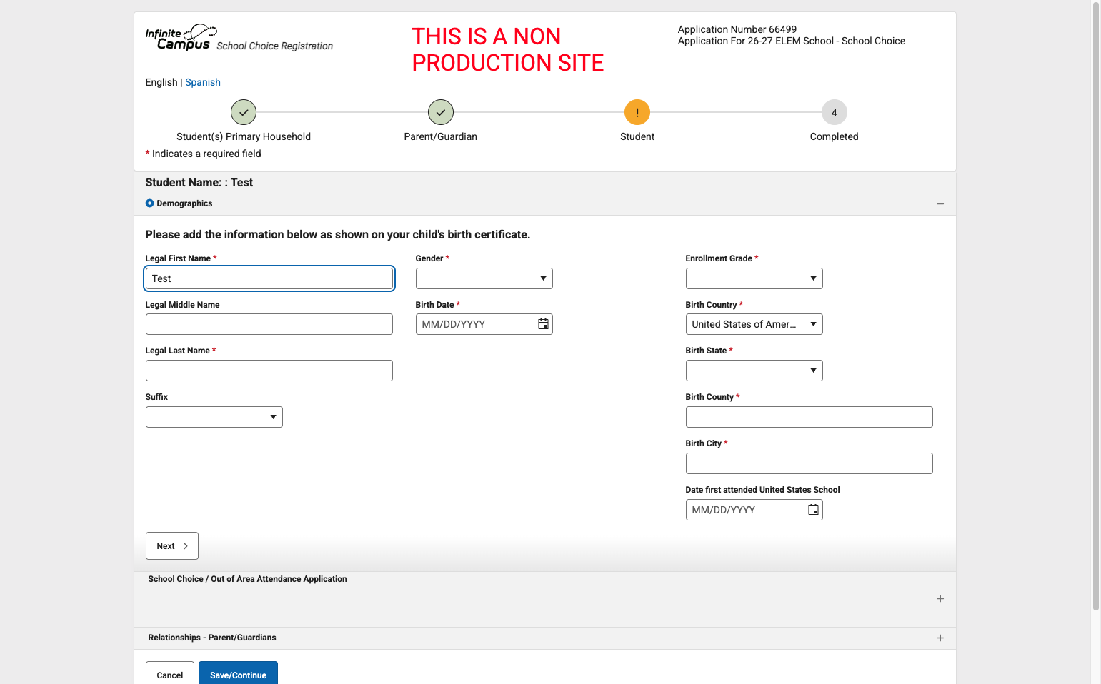Click the Parent/Guardian checkmark step

tap(441, 112)
